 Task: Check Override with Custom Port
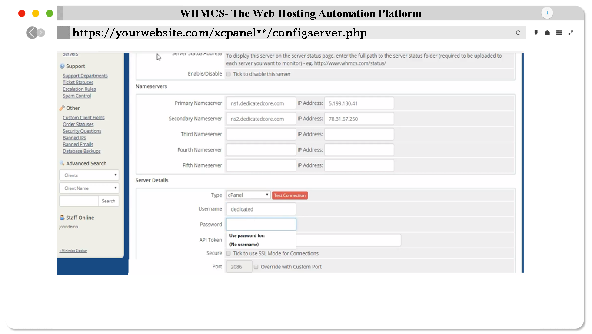tap(256, 267)
